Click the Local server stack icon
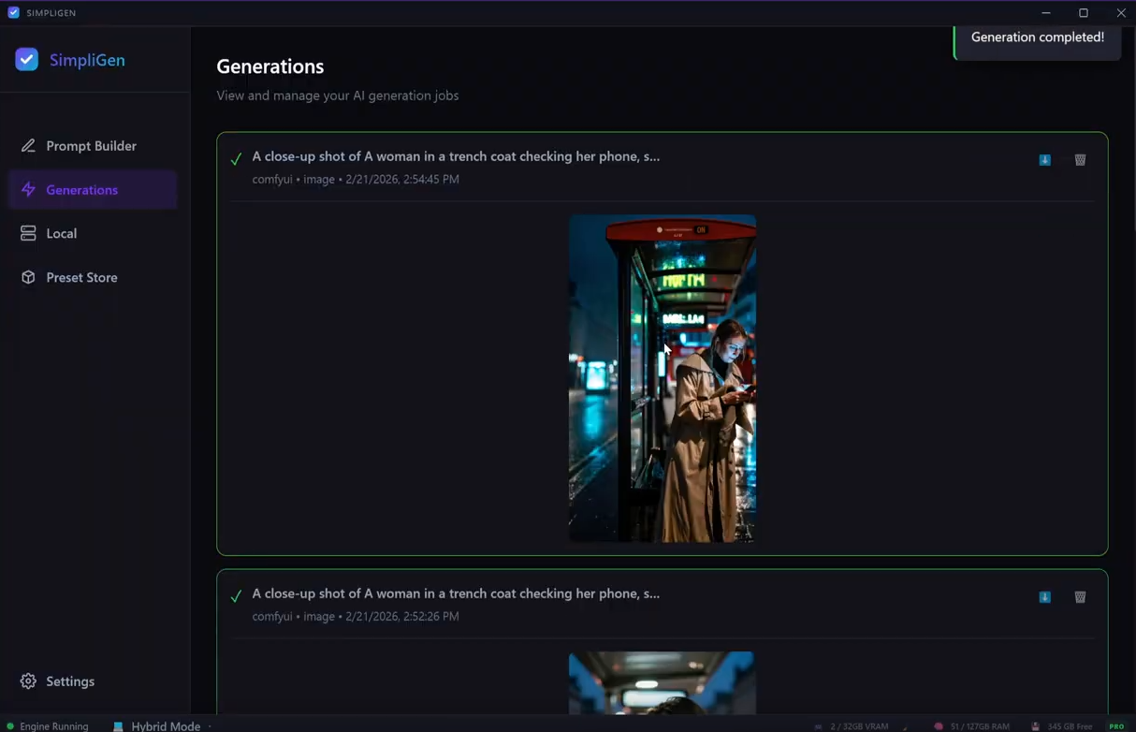 (28, 234)
